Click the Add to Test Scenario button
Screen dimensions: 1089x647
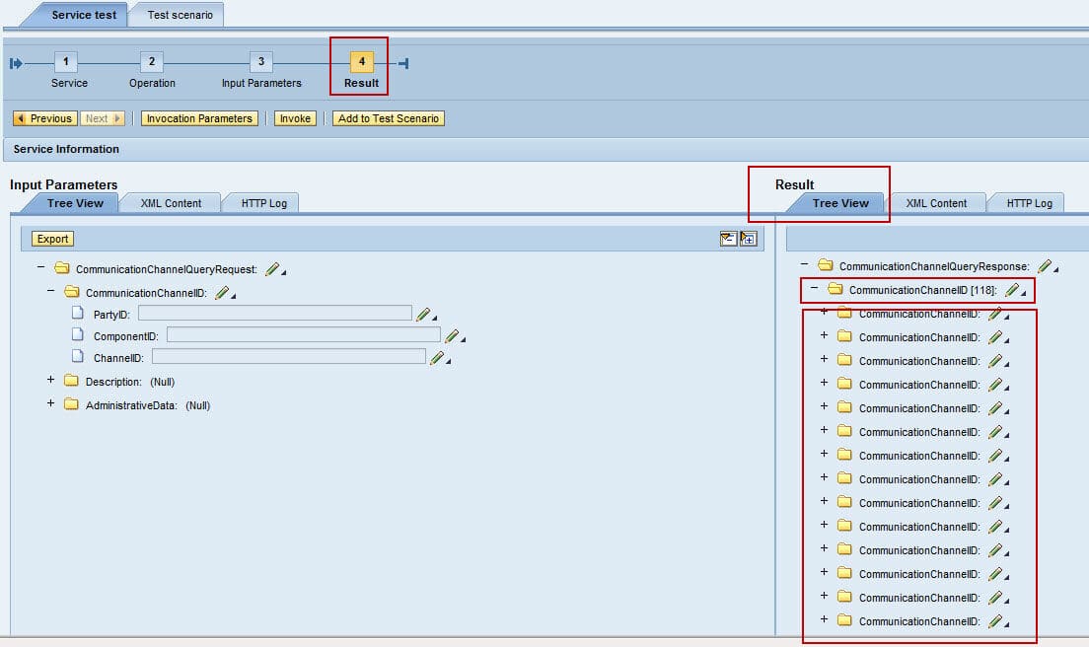coord(389,118)
